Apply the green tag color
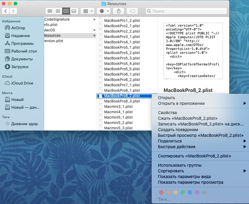The image size is (249, 204). 183,192
